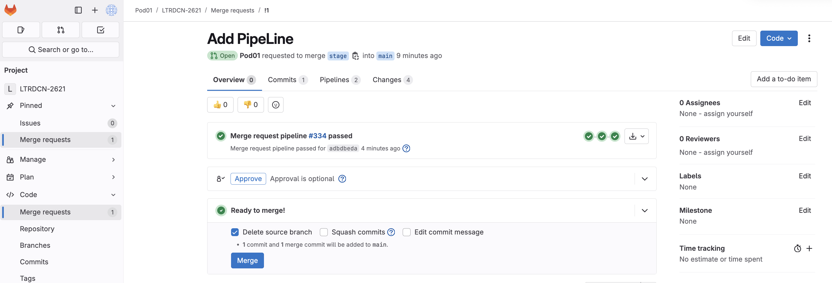This screenshot has width=832, height=283.
Task: Open pipeline #334 link
Action: click(x=317, y=136)
